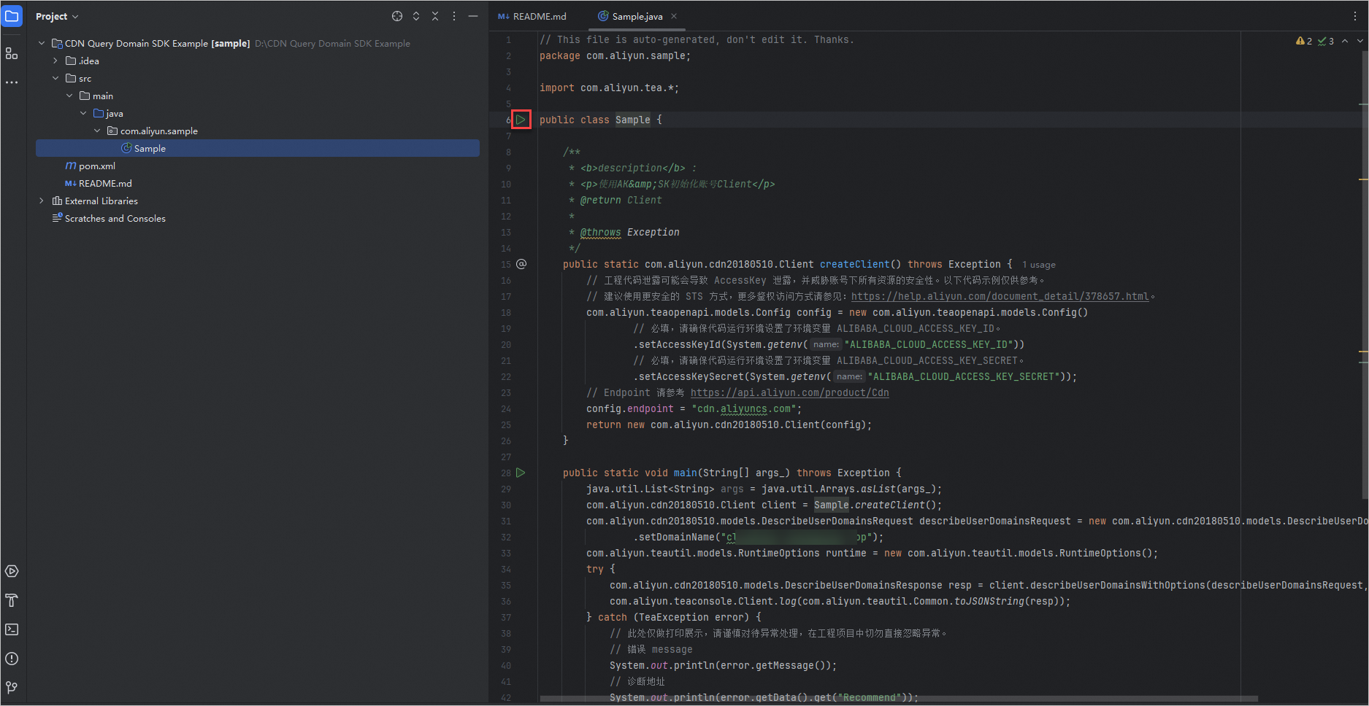Image resolution: width=1369 pixels, height=706 pixels.
Task: Collapse the main folder
Action: tap(69, 96)
